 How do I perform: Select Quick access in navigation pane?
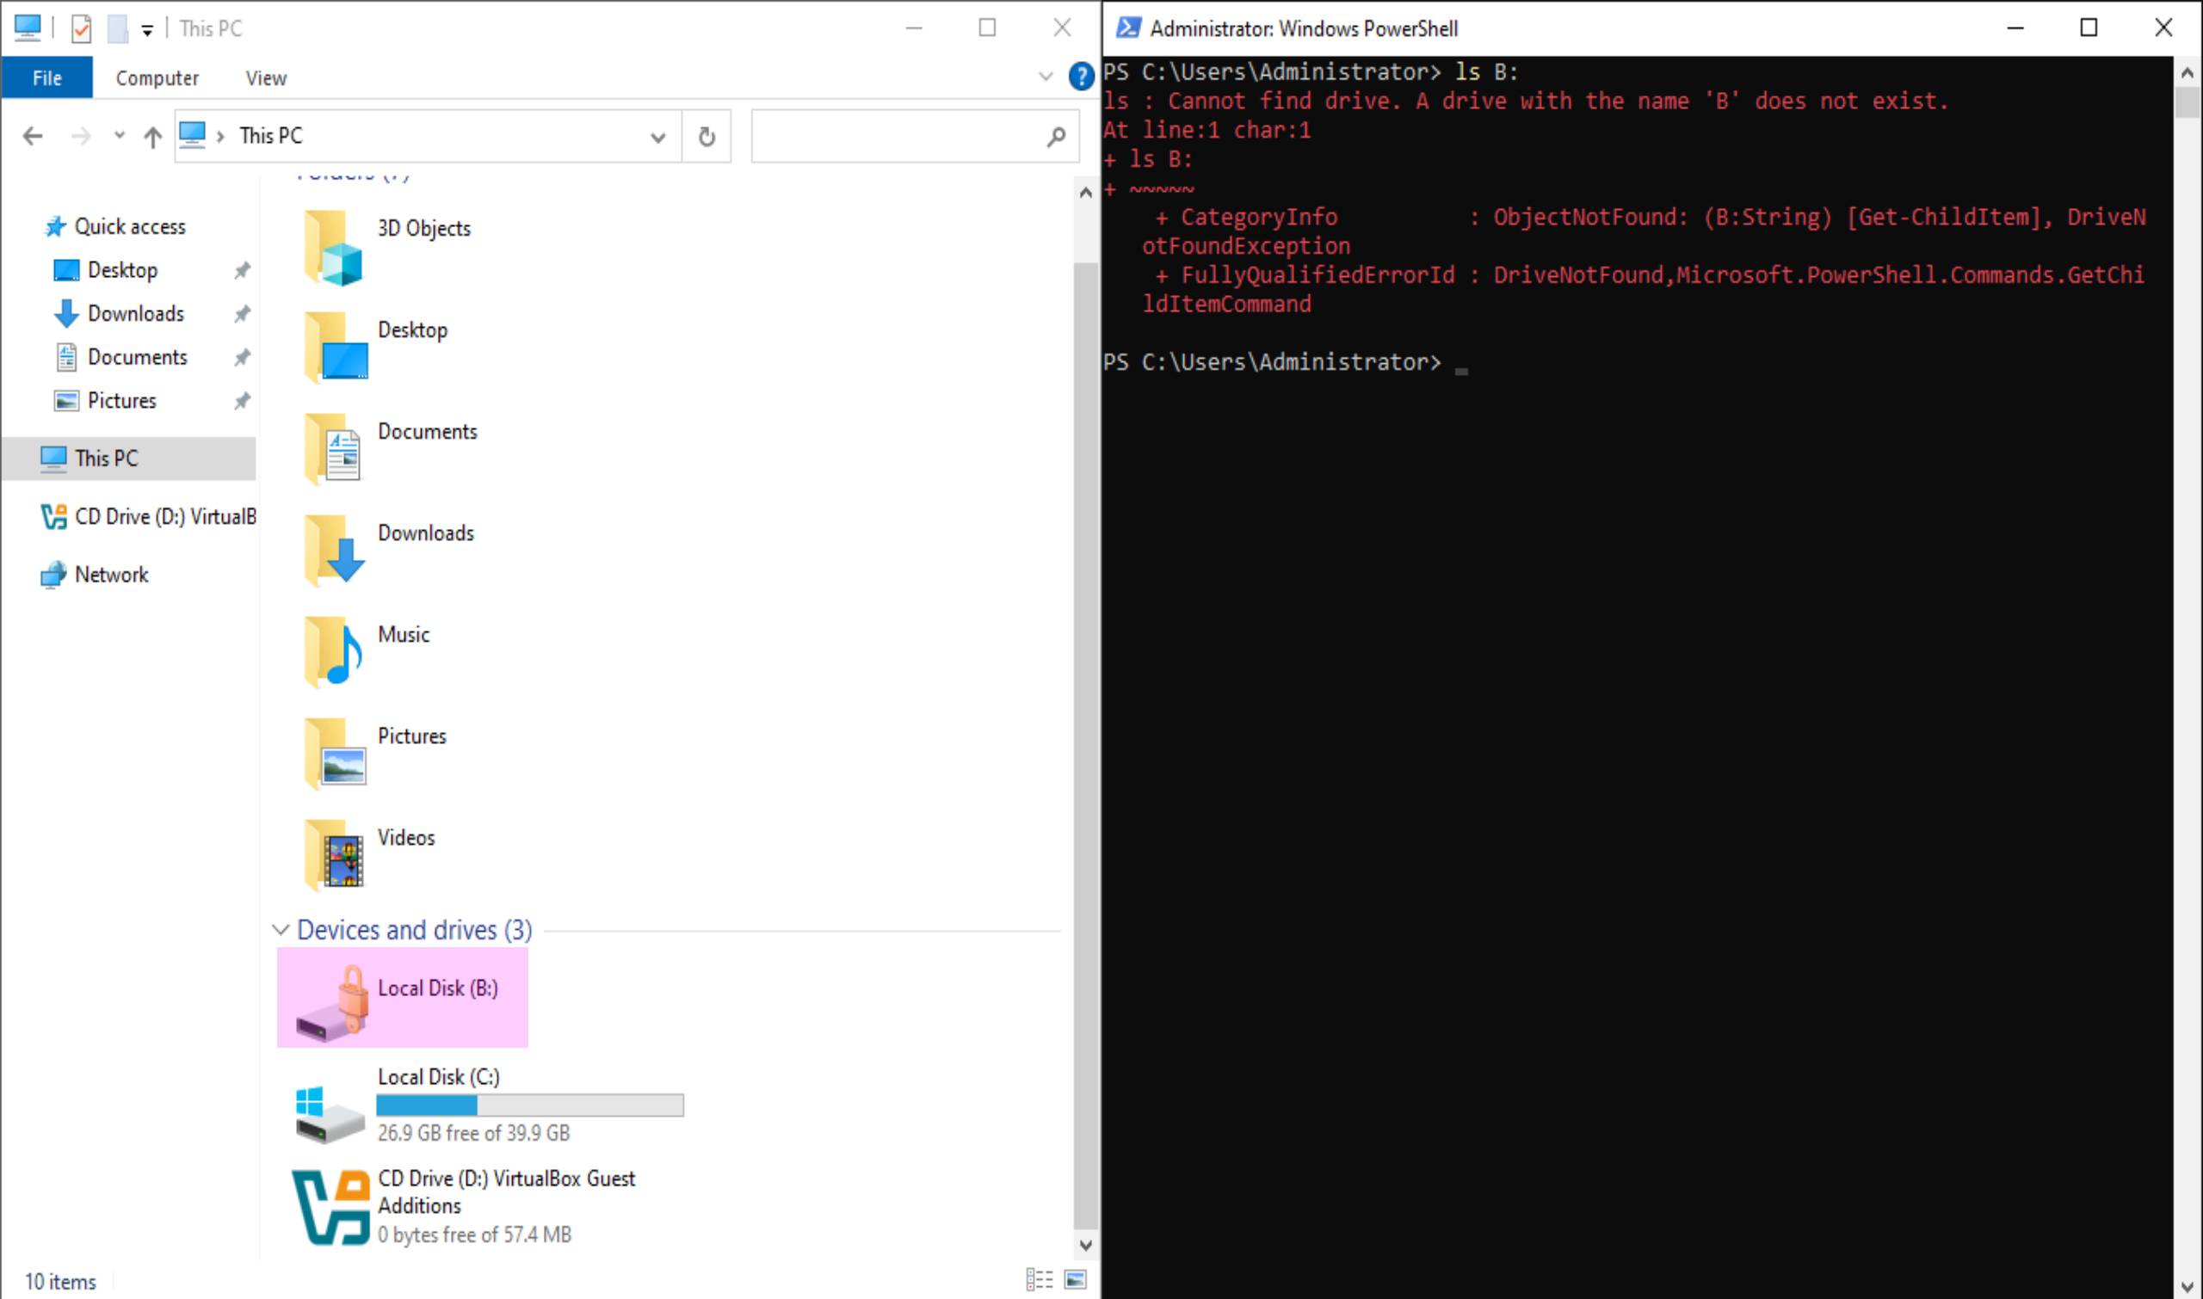[x=130, y=227]
